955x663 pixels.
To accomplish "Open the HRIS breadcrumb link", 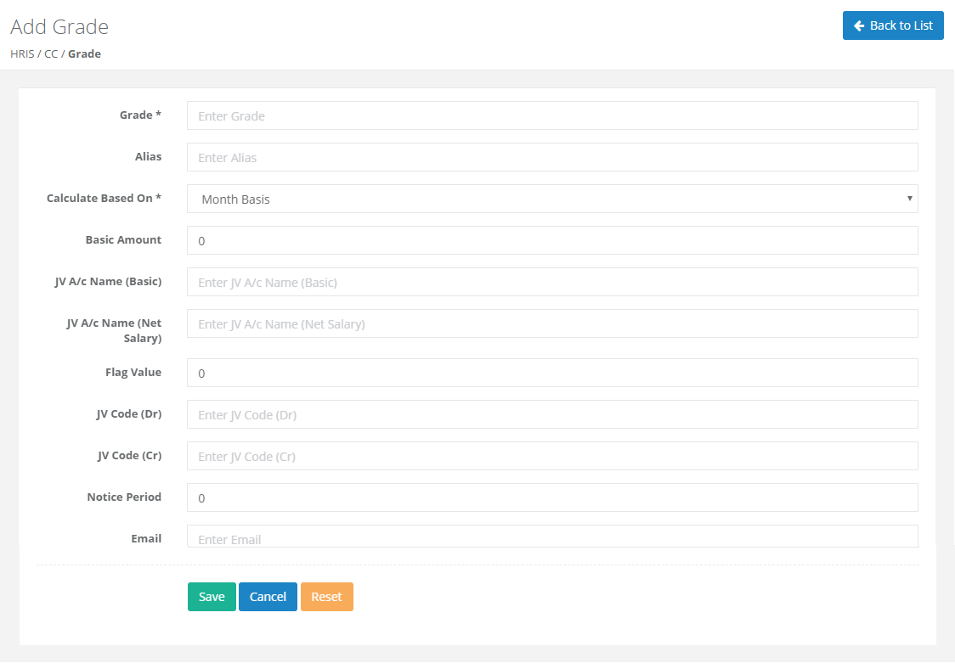I will (22, 53).
